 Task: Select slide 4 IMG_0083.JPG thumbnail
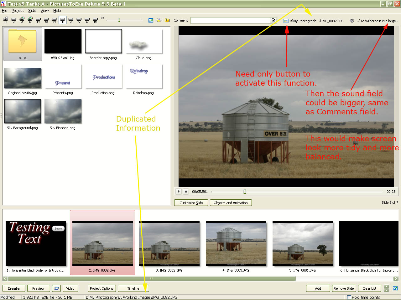coord(236,244)
